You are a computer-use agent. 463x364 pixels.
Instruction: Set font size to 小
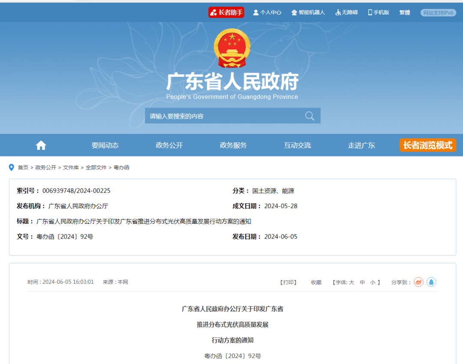[373, 282]
